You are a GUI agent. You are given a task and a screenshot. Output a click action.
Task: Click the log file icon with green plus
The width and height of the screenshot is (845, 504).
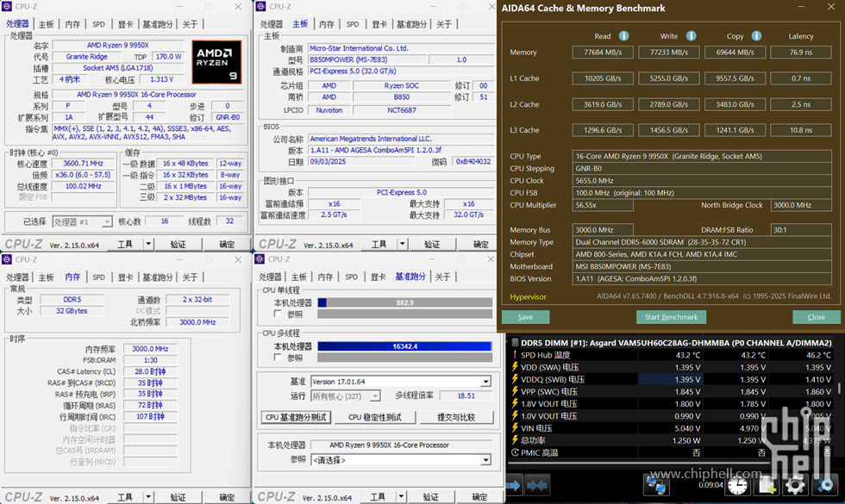767,486
